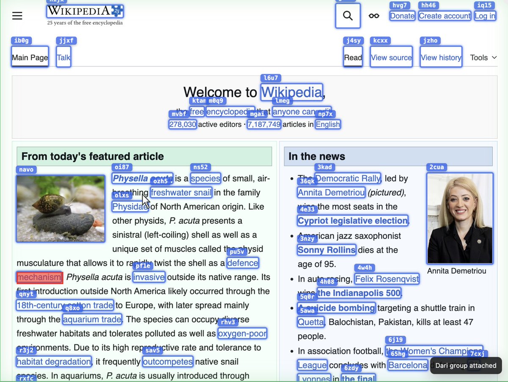Open the Sonny Rollins article link

click(x=326, y=250)
